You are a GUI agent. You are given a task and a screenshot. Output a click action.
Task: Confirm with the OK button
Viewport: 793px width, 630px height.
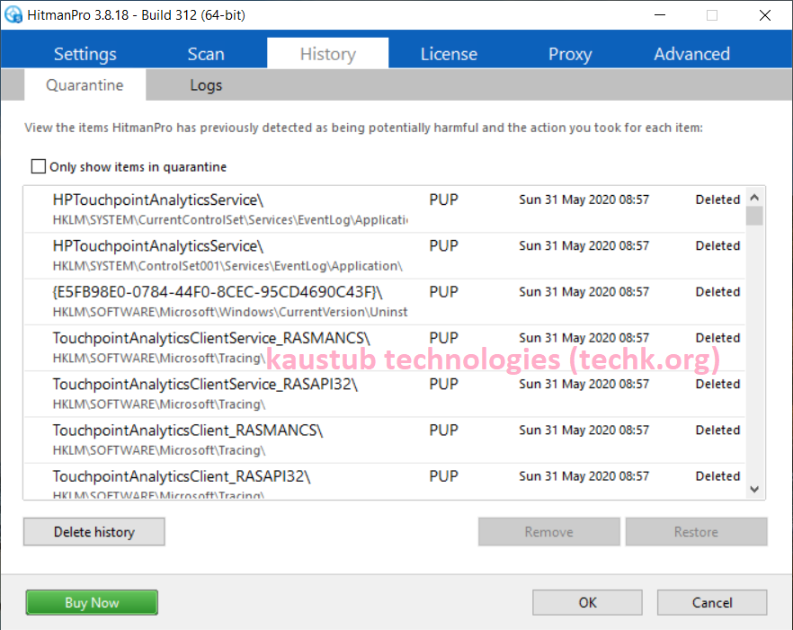tap(587, 602)
